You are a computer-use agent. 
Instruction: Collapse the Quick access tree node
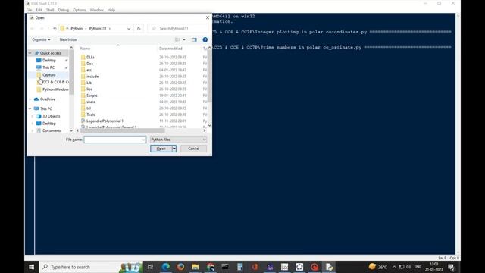point(30,53)
